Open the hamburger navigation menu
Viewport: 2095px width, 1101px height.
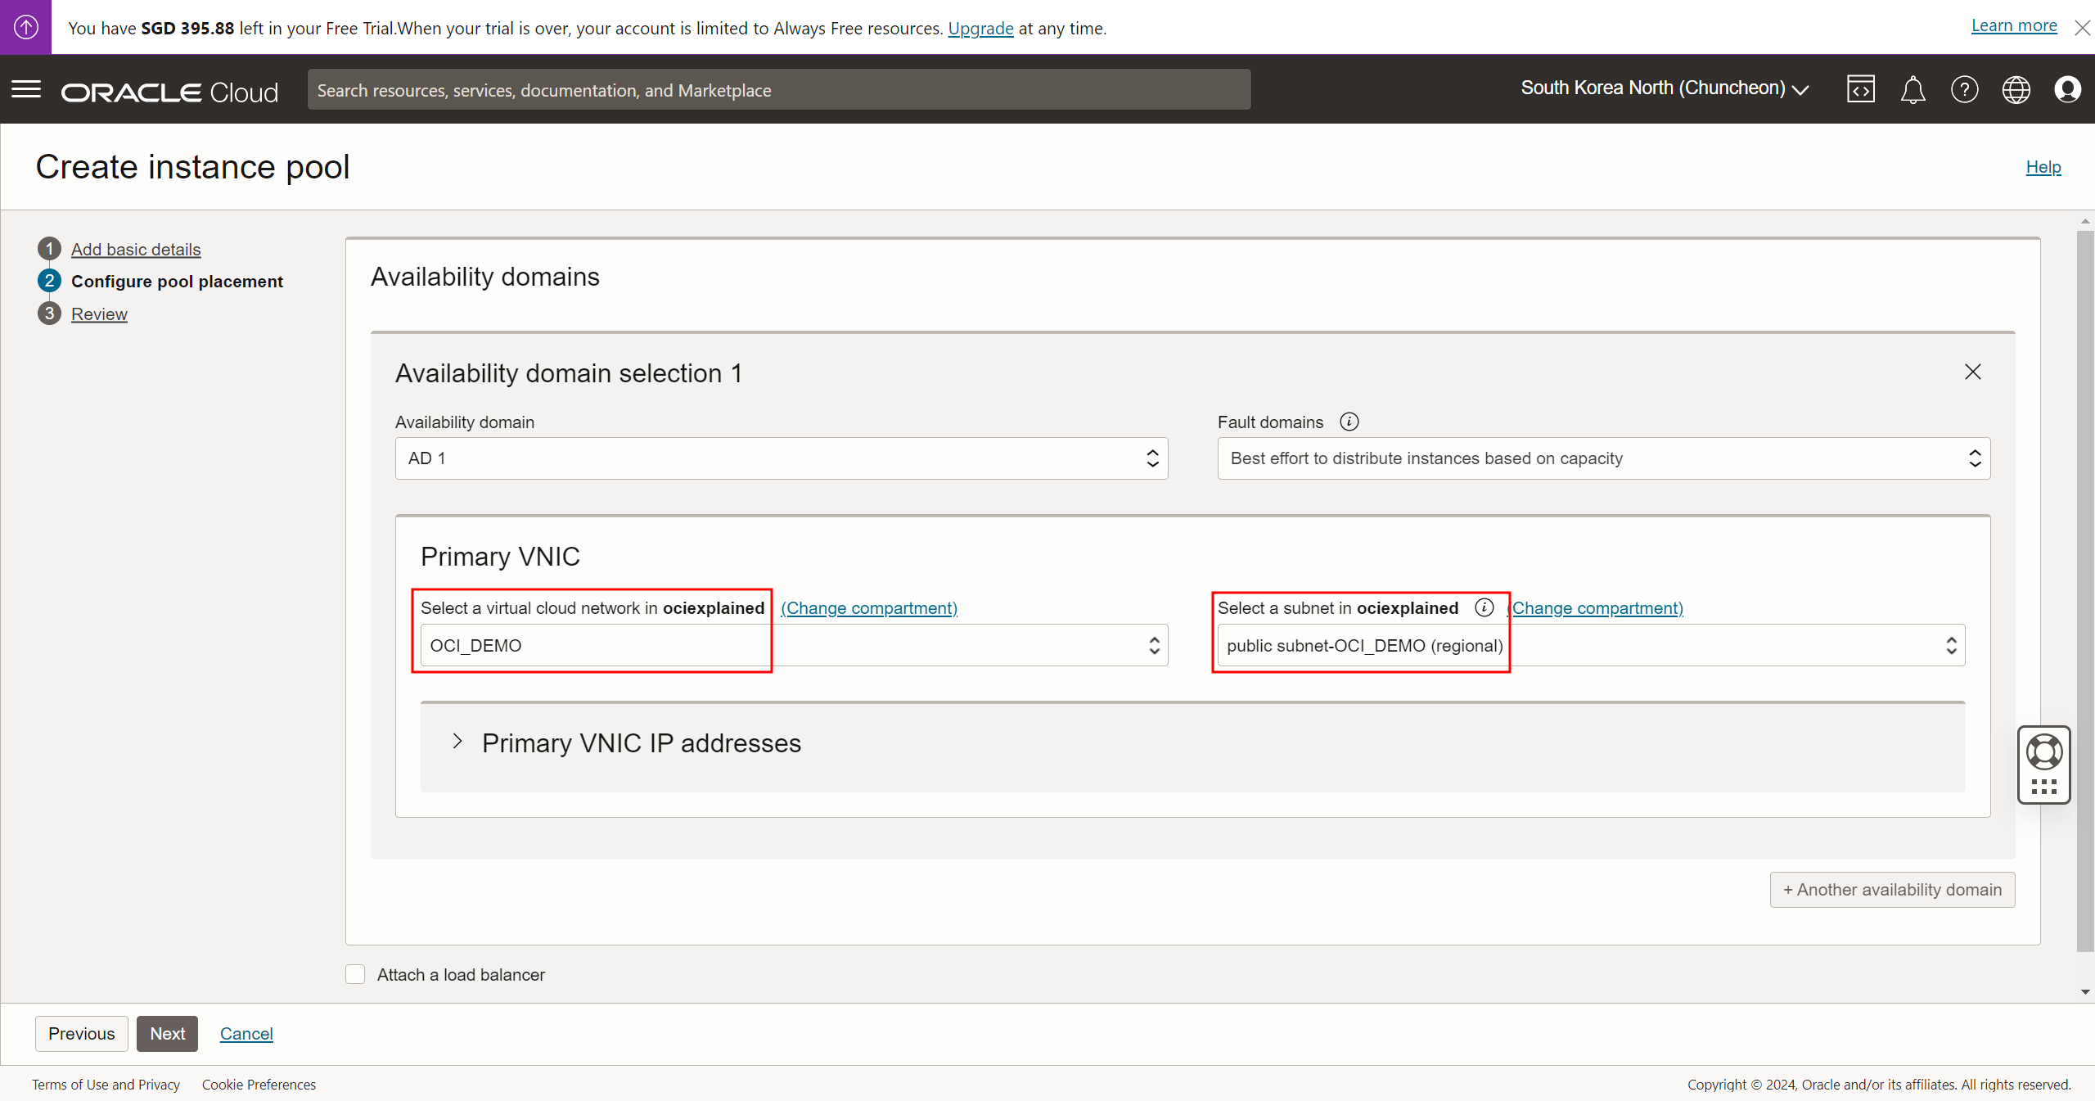coord(26,89)
